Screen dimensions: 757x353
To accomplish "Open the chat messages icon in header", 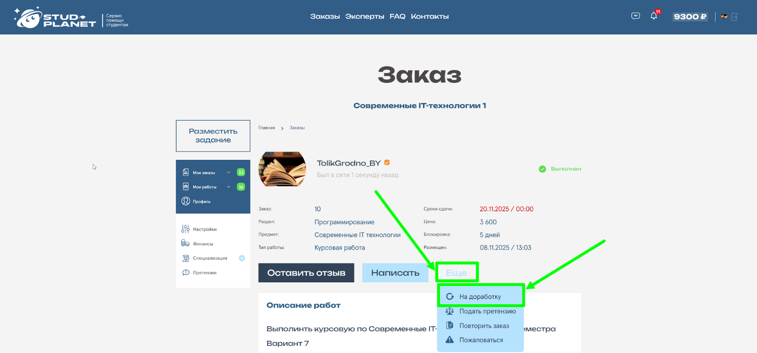I will click(635, 16).
